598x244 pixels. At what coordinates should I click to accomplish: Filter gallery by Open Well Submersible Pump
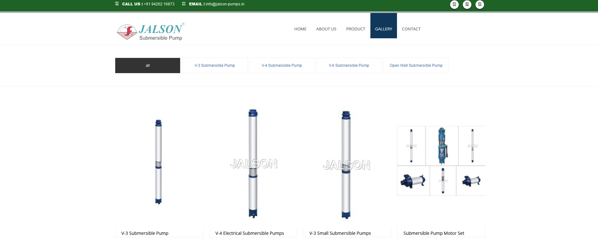pos(416,66)
